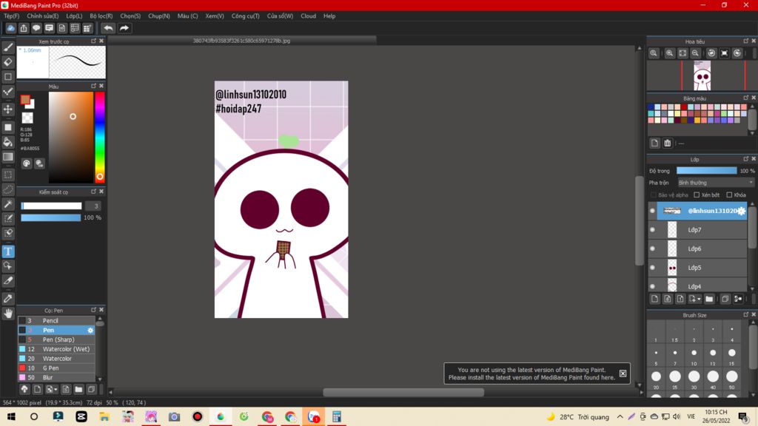Viewport: 758px width, 426px height.
Task: Toggle the Bảo vệ alpha checkbox
Action: tap(654, 195)
